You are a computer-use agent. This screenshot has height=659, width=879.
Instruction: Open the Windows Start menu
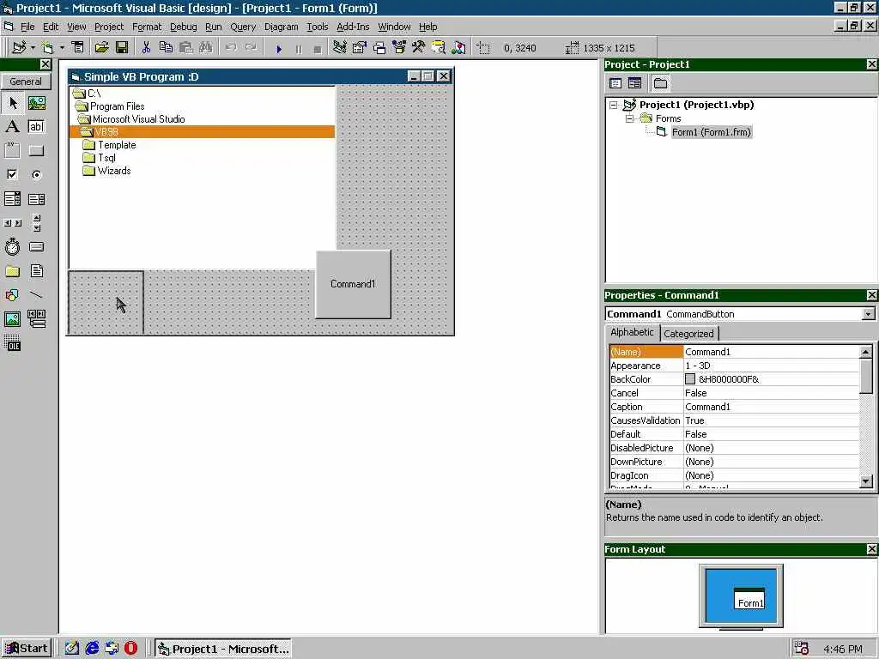(27, 649)
